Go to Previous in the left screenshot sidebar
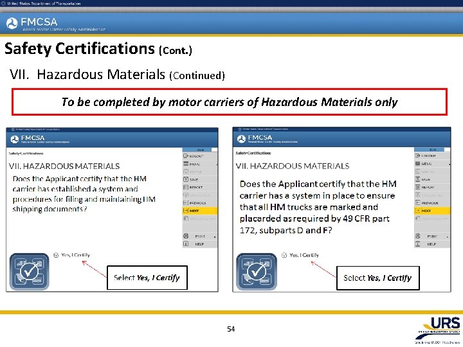Screen dimensions: 463x347 (199, 202)
